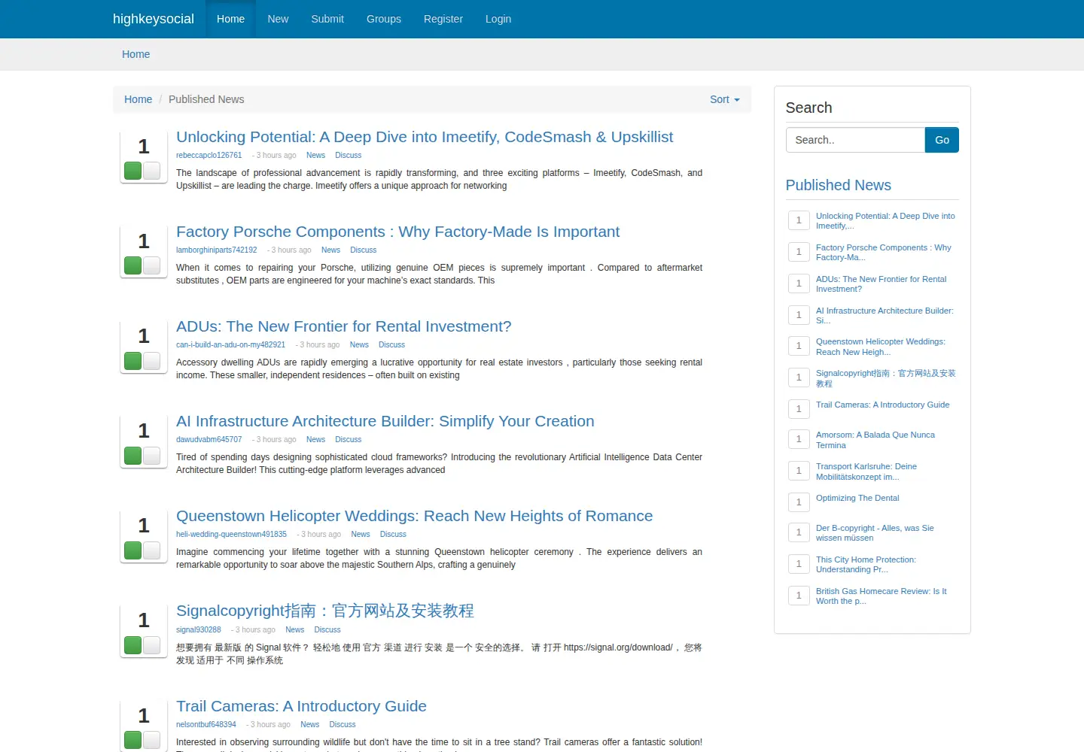Open the Groups menu item
This screenshot has height=752, width=1084.
click(384, 19)
